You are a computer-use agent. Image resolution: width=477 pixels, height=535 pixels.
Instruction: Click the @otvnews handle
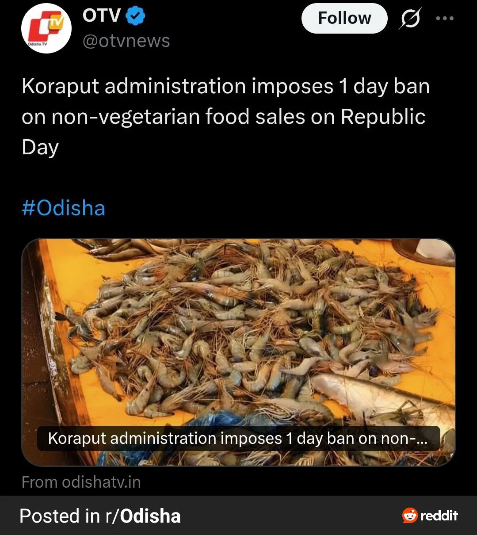[126, 41]
